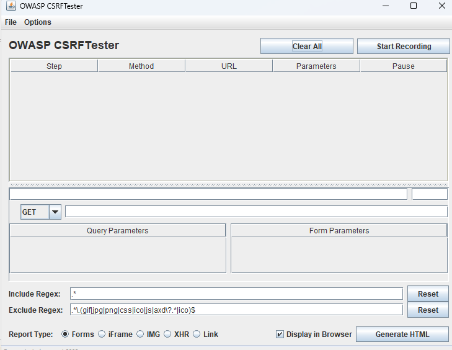Focus the Include Regex field
Viewport: 452px width, 350px height.
236,294
